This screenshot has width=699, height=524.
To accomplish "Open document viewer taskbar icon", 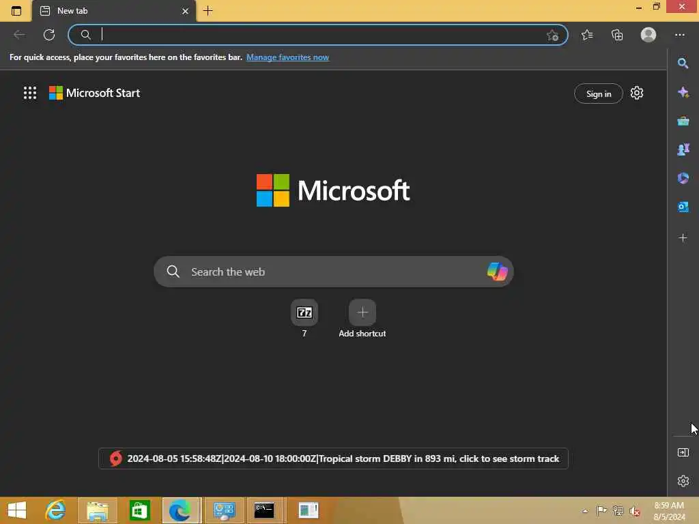I will (309, 510).
